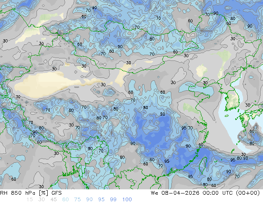Select the 15 value in the color legend
263x203 pixels.
pyautogui.click(x=29, y=200)
